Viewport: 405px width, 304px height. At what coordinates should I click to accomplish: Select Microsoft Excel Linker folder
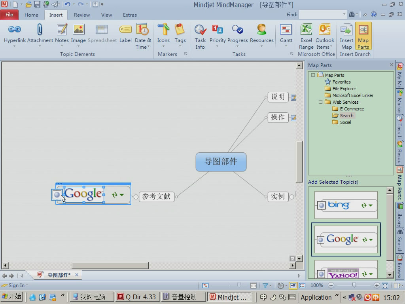(x=353, y=95)
